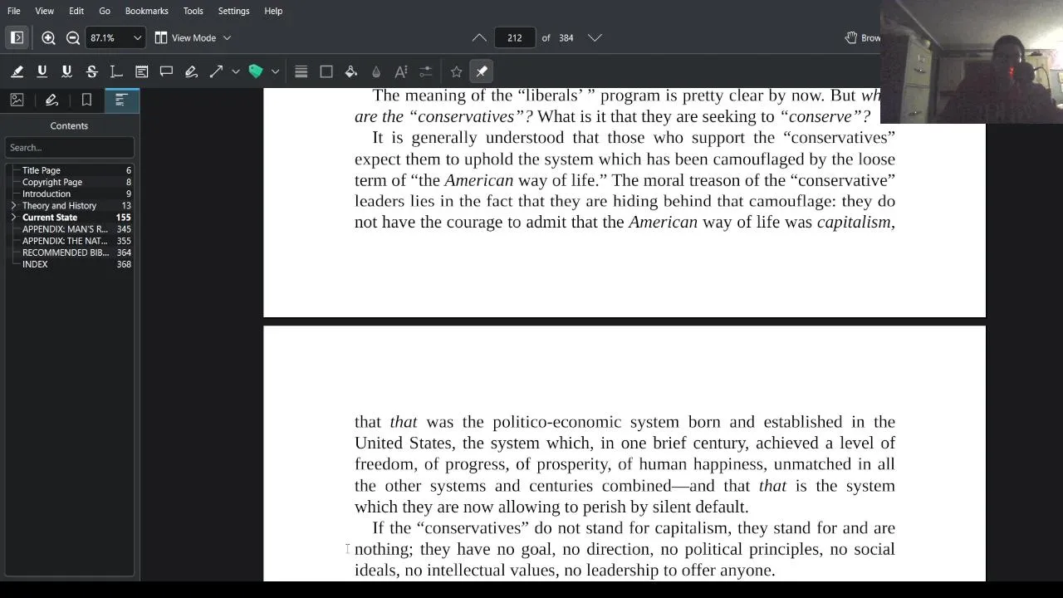Viewport: 1063px width, 598px height.
Task: Select the Strike out annotation tool
Action: coord(91,71)
